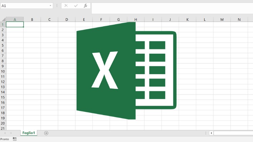The width and height of the screenshot is (253, 142).
Task: Click the macro recording status bar icon
Action: [x=15, y=139]
